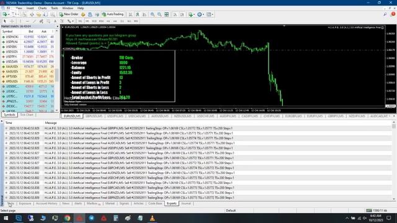Image resolution: width=397 pixels, height=223 pixels.
Task: Toggle the Terminal panel icon
Action: [x=45, y=14]
